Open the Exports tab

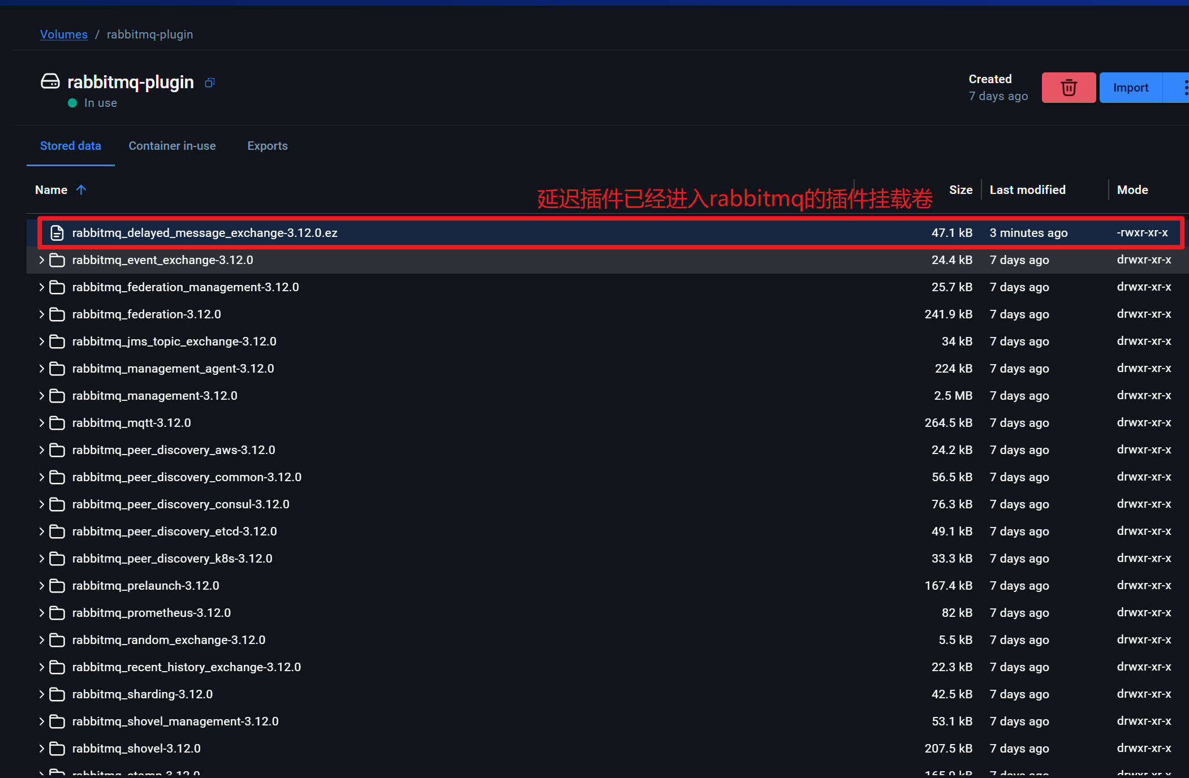(268, 146)
